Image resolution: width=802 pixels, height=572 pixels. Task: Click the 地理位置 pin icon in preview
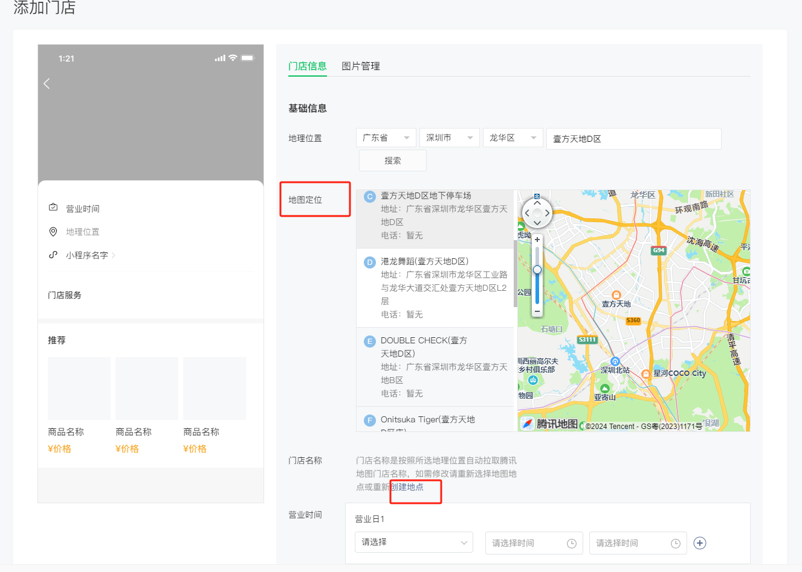tap(53, 232)
